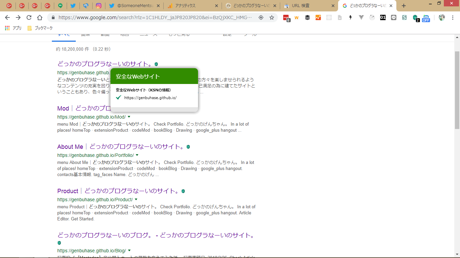
Task: Click the Kaspersky shield beside the About Me result
Action: [x=188, y=147]
